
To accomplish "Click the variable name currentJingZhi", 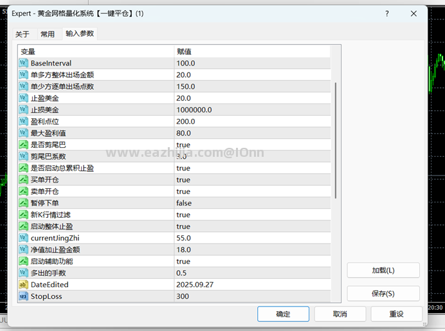I will point(55,238).
